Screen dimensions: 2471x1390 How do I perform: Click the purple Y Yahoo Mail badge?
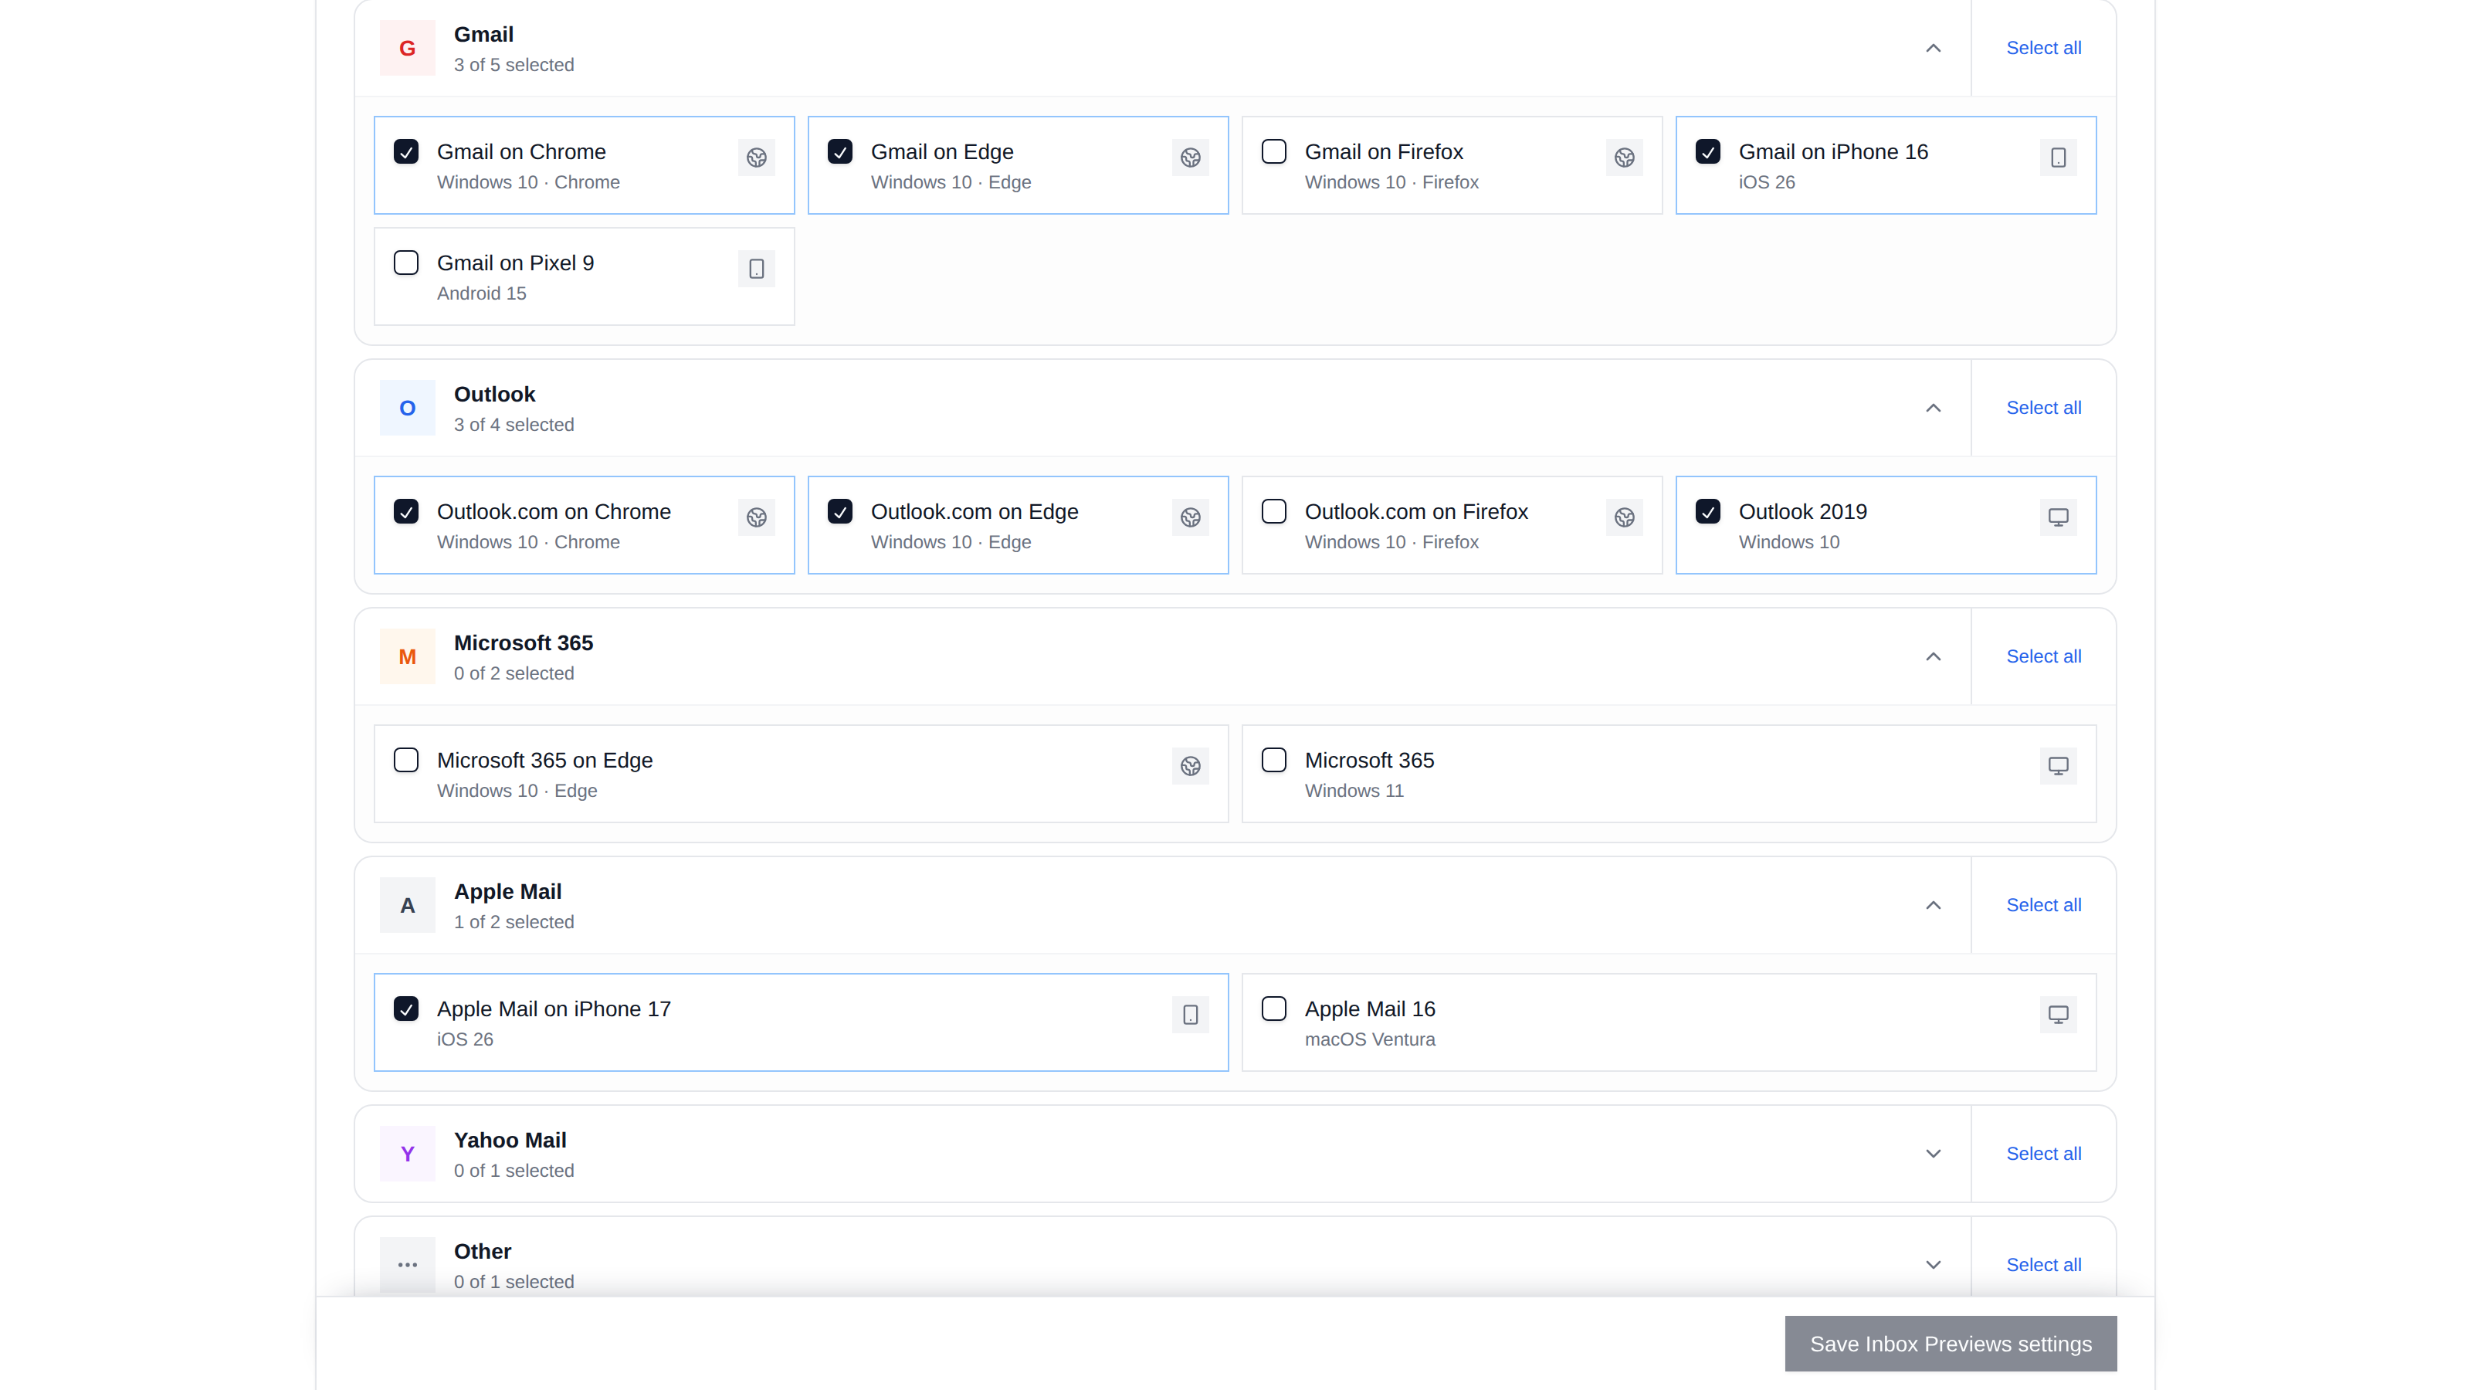click(407, 1153)
